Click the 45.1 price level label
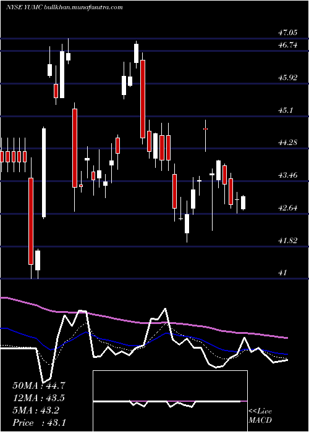This screenshot has width=309, height=432. [x=286, y=110]
